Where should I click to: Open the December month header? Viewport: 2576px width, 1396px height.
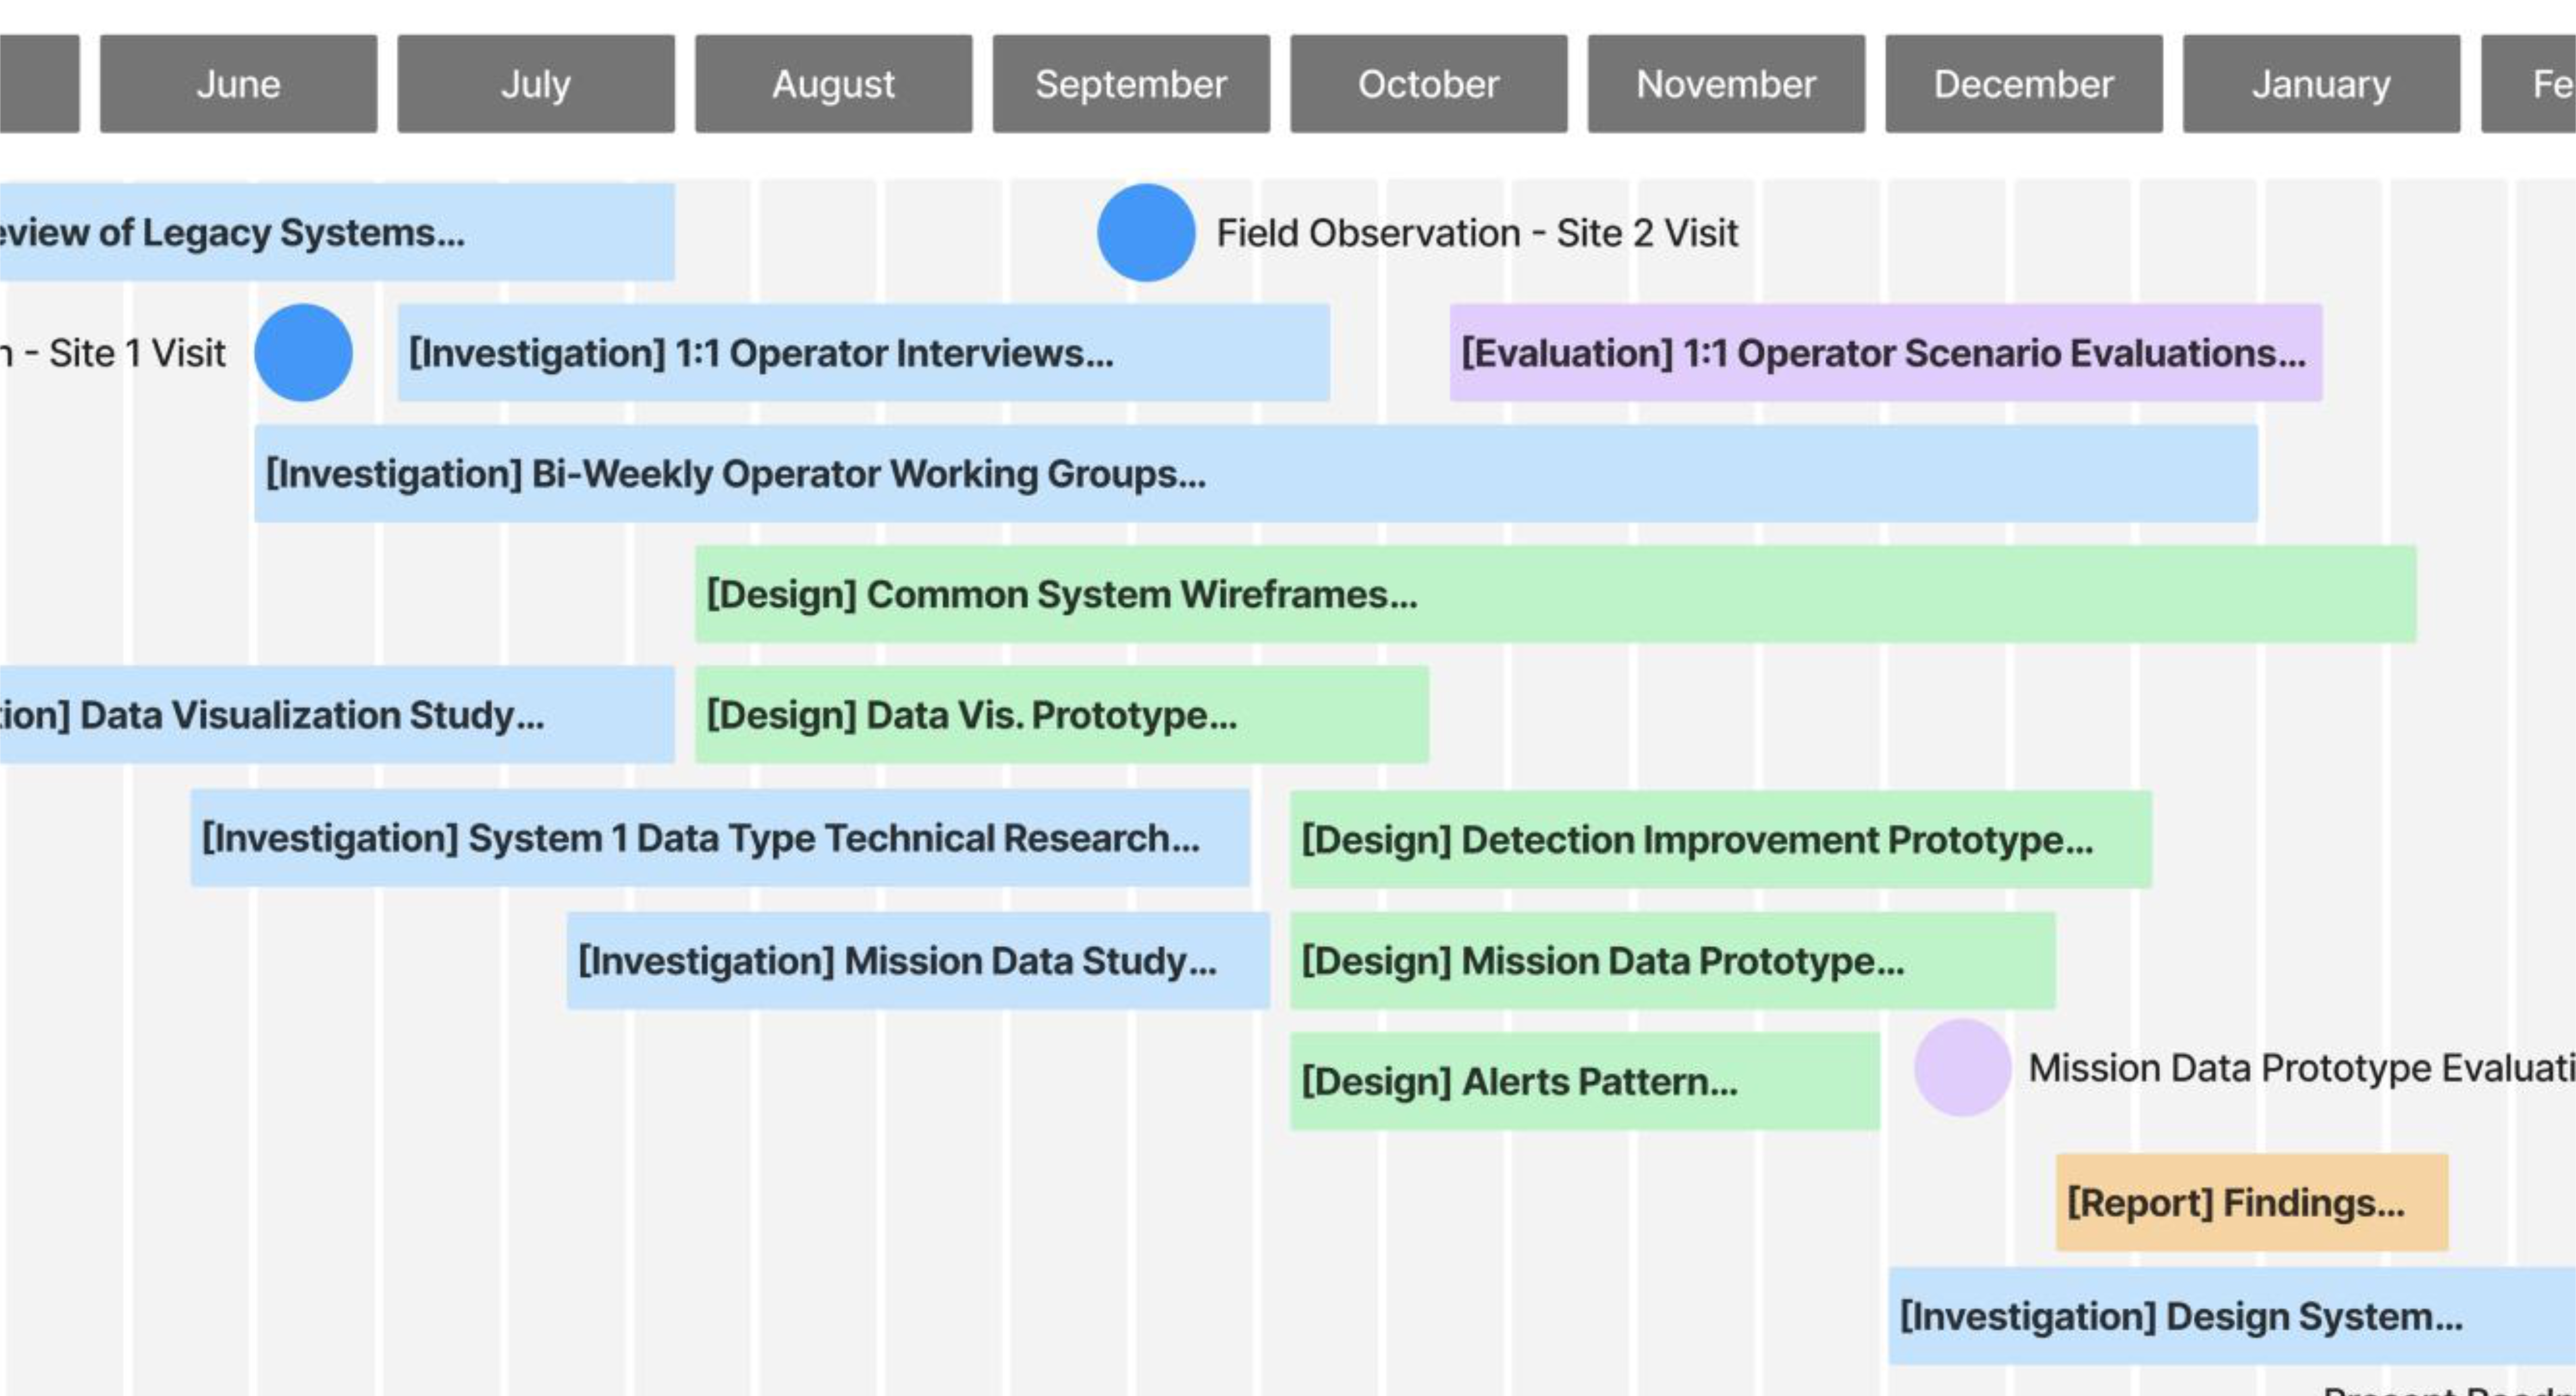[2023, 84]
